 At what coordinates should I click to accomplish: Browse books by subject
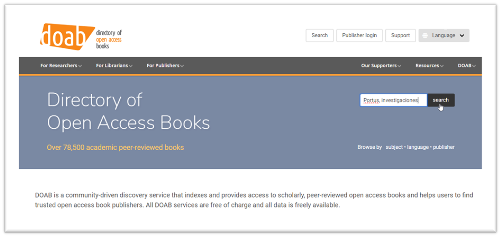tap(394, 147)
